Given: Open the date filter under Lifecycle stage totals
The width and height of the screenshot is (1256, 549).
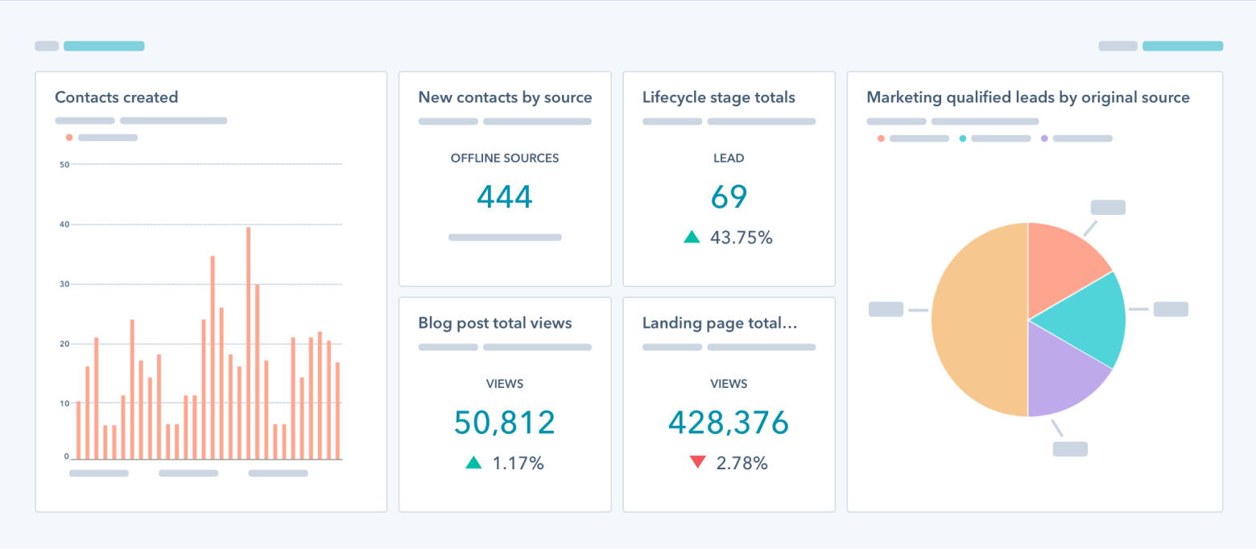Looking at the screenshot, I should [x=761, y=121].
